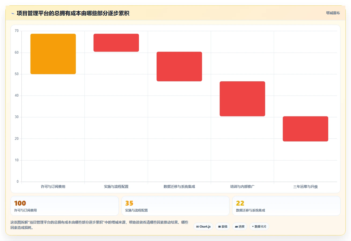Open the data card showing 35
This screenshot has height=241, width=351.
click(175, 206)
